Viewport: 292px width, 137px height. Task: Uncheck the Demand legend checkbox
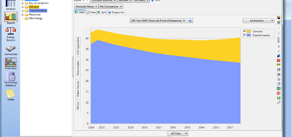pyautogui.click(x=245, y=31)
